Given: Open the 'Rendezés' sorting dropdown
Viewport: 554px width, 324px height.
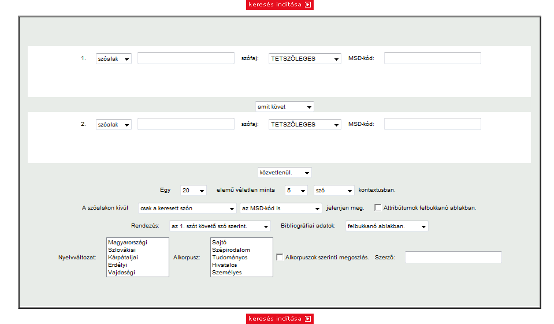Looking at the screenshot, I should coord(220,226).
